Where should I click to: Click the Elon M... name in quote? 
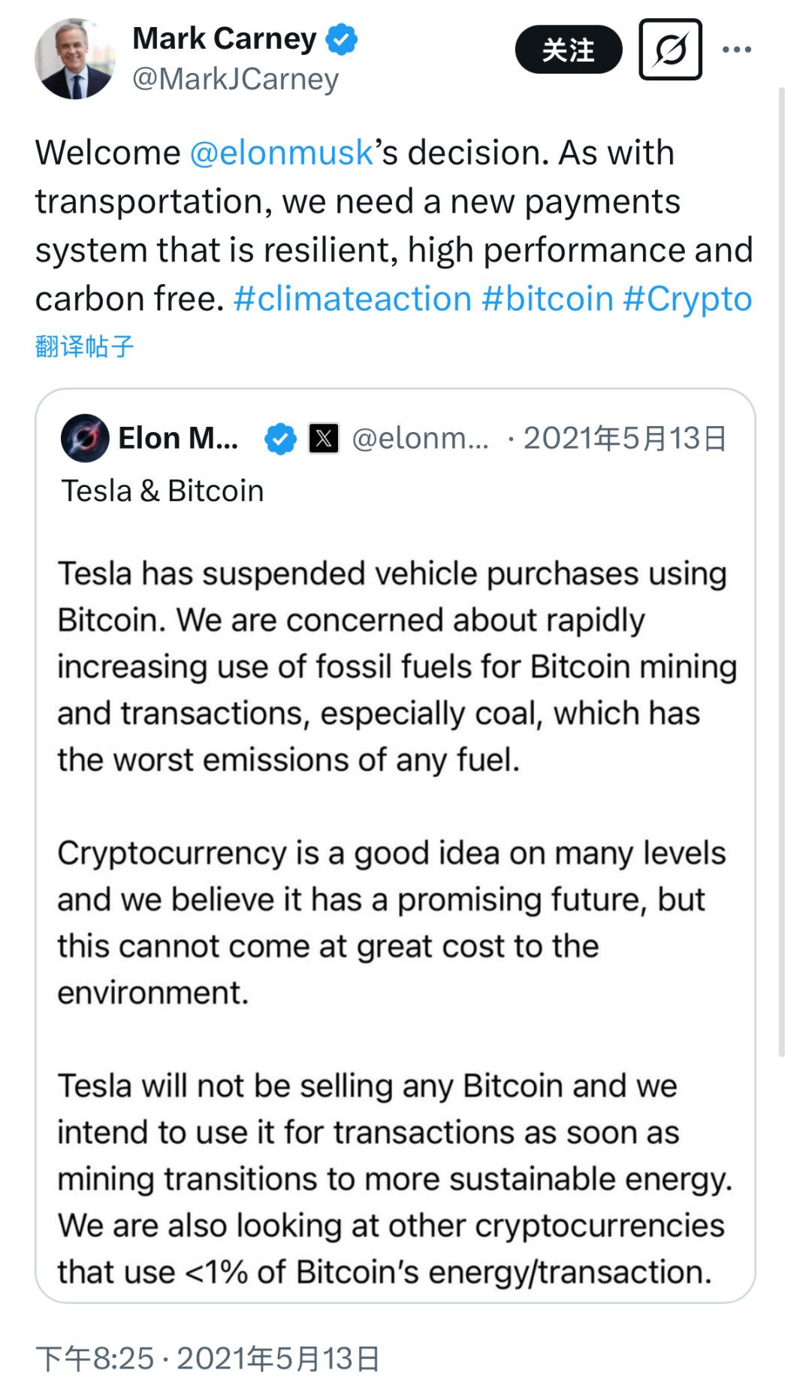click(179, 438)
